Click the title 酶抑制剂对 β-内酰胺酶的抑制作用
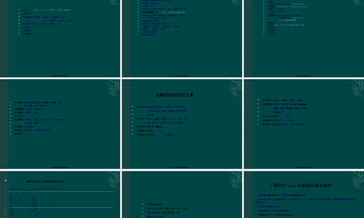Viewport: 364px width, 218px height. tap(46, 181)
